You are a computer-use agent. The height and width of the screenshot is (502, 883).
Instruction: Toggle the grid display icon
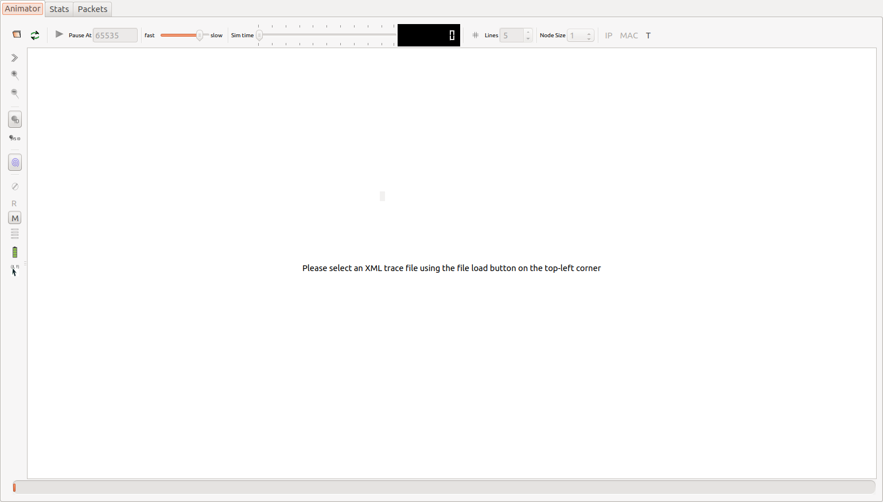point(476,36)
